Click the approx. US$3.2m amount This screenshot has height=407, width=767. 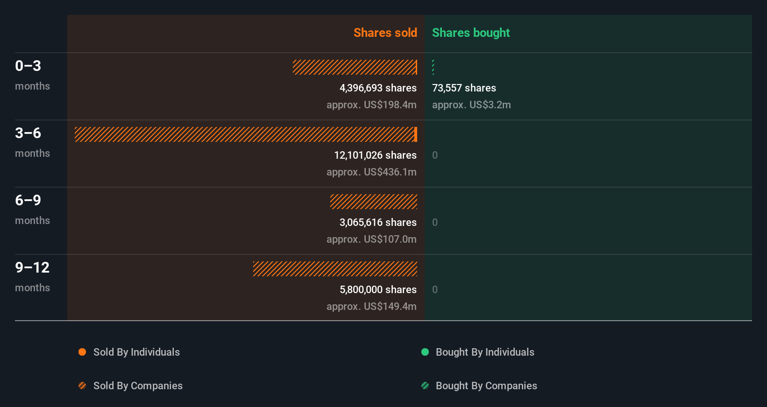471,105
